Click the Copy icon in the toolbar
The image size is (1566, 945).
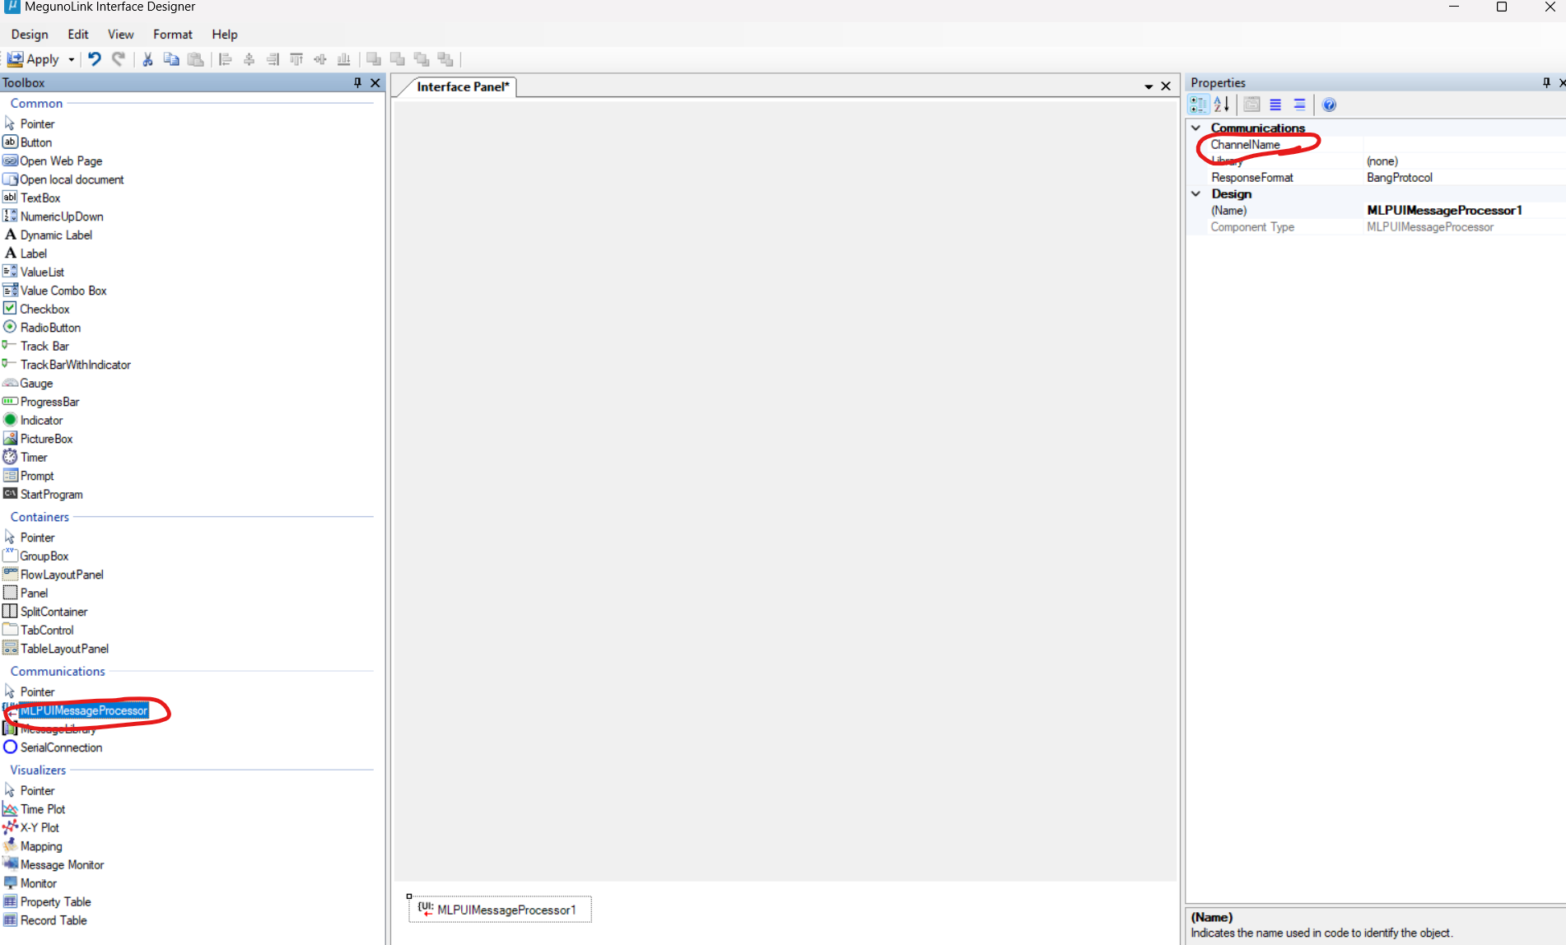[x=171, y=59]
